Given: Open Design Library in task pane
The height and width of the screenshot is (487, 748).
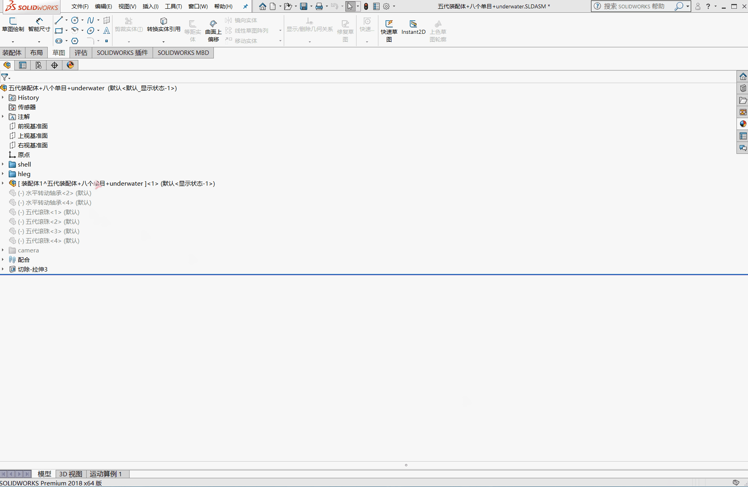Looking at the screenshot, I should (743, 88).
